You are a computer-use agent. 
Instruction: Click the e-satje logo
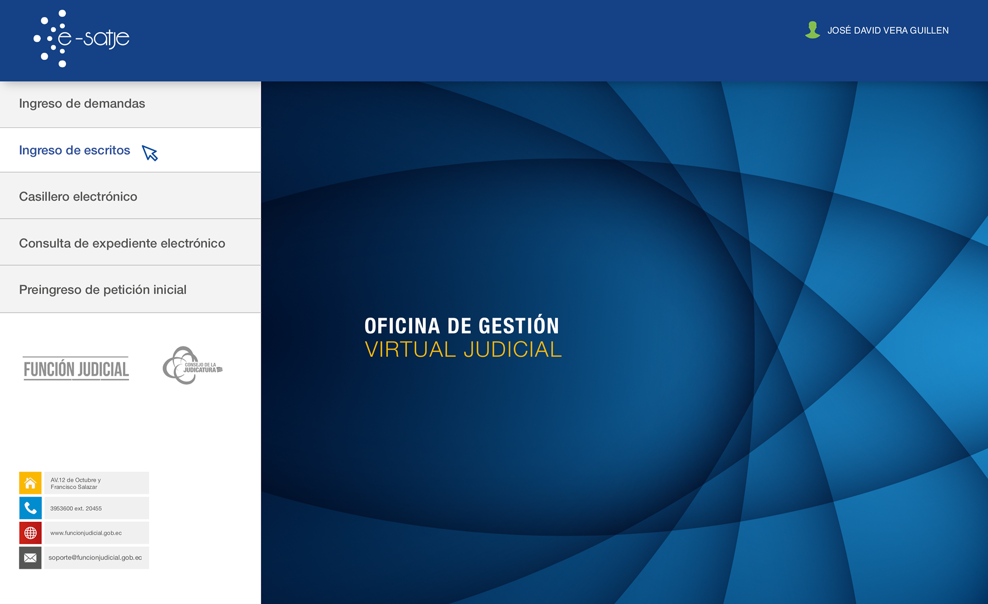(x=81, y=39)
